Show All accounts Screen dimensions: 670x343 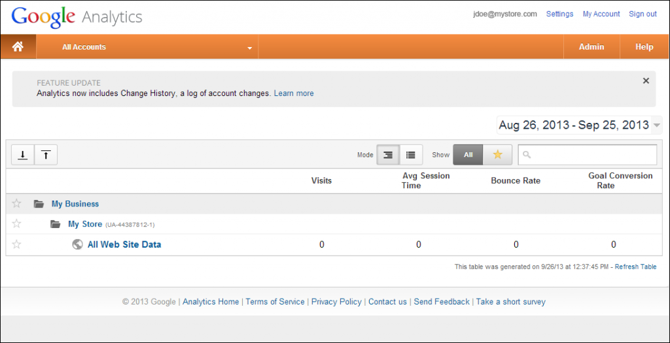(468, 155)
